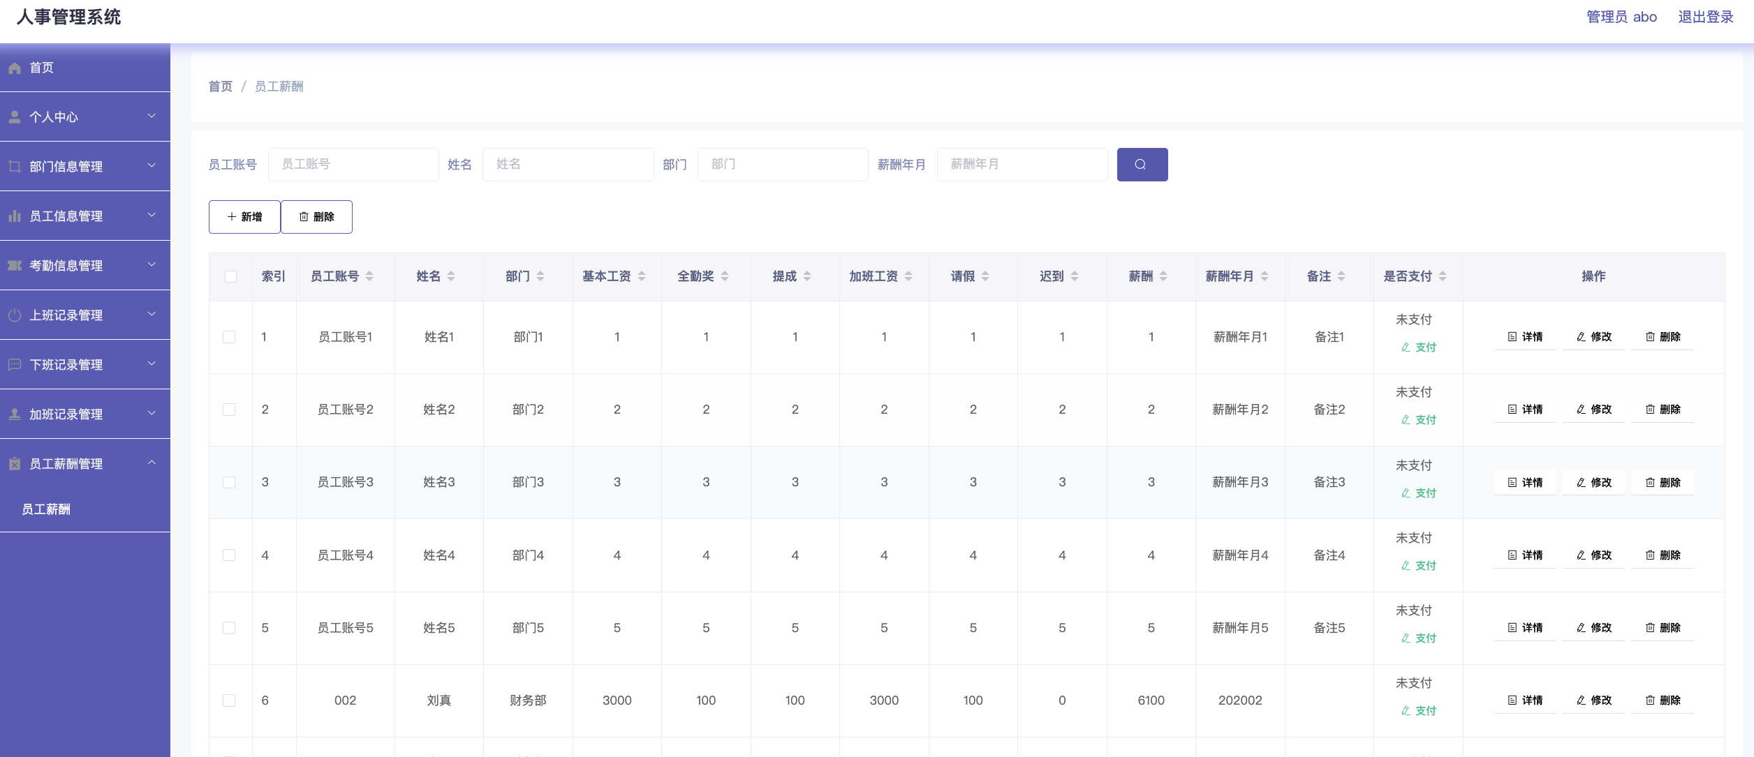Expand 部门信息管理 chevron
Screen dimensions: 1754x757
click(x=152, y=165)
